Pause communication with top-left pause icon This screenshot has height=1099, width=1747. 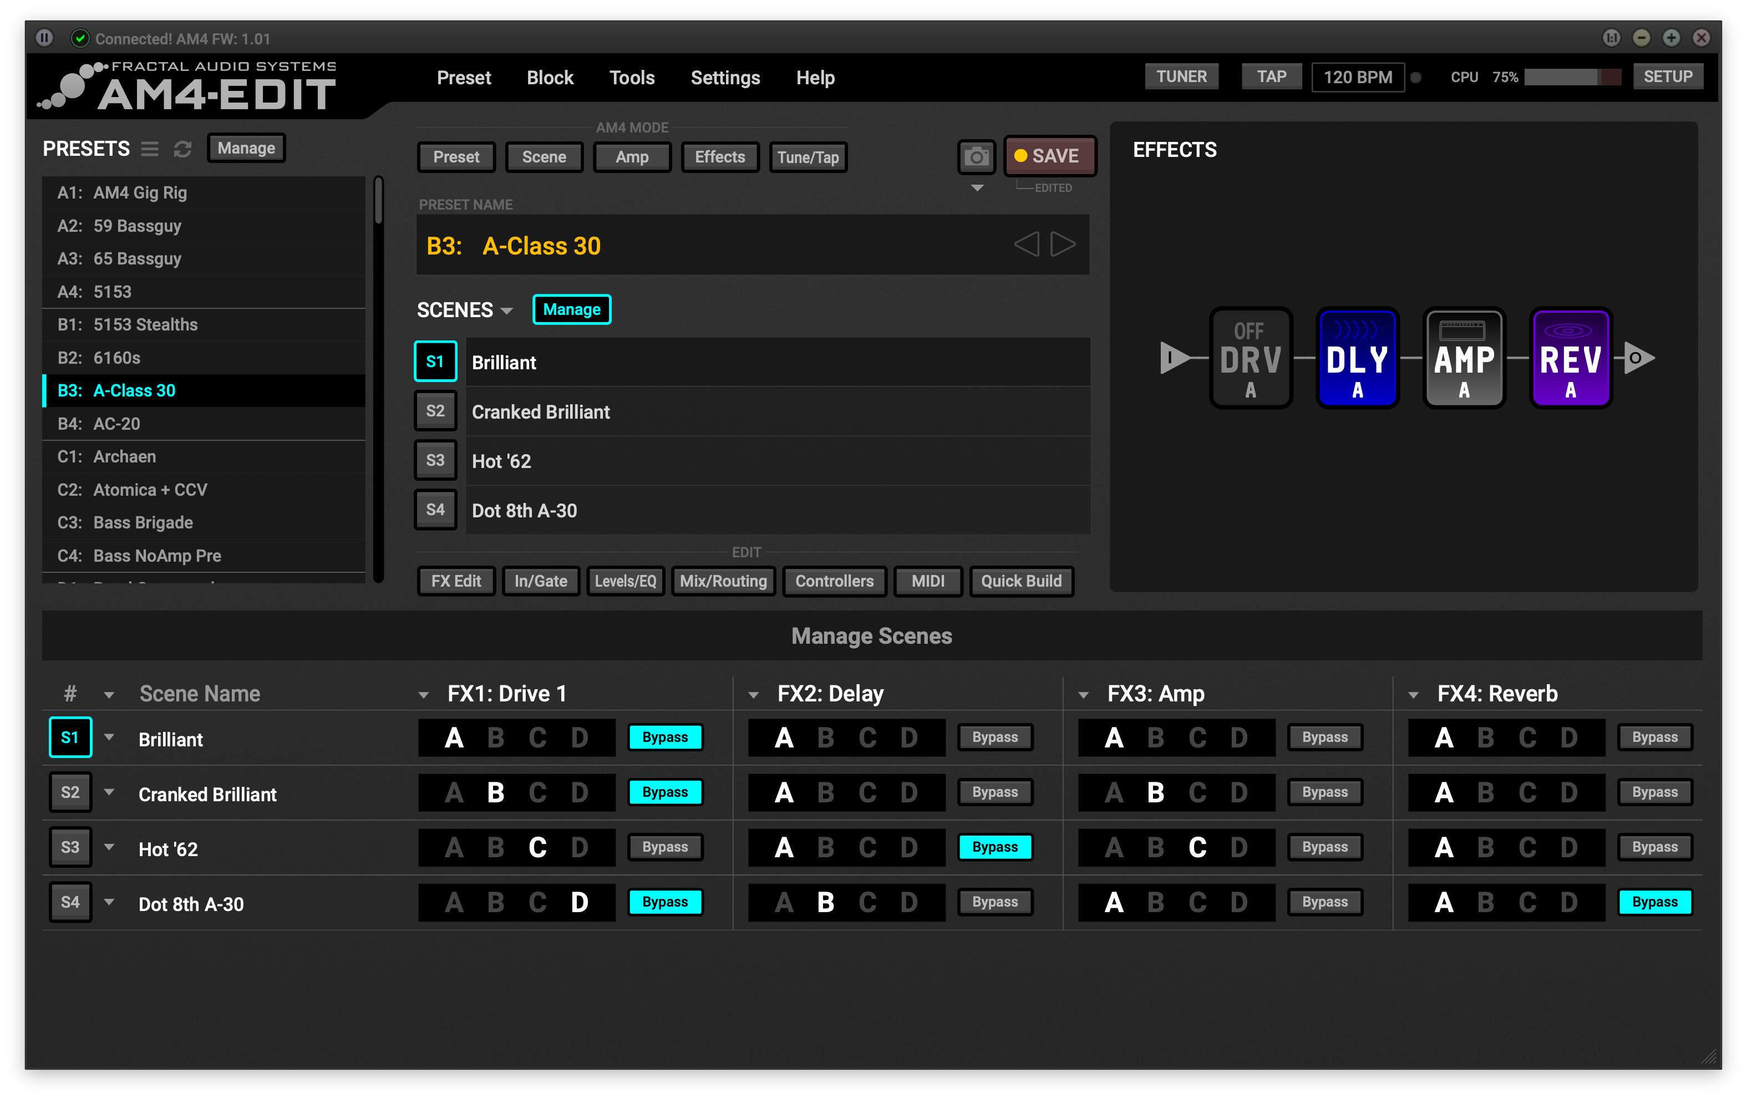44,38
